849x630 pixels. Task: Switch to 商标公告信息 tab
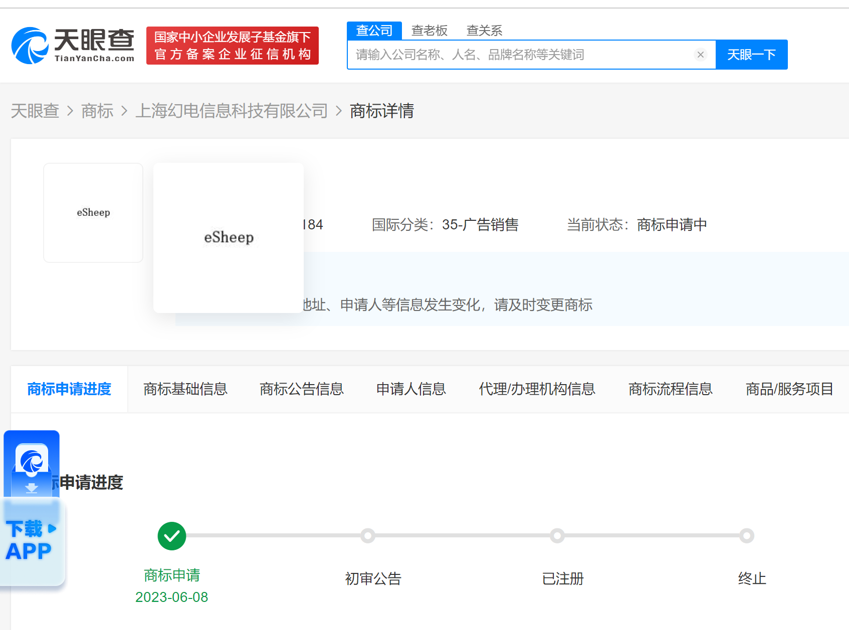click(302, 389)
